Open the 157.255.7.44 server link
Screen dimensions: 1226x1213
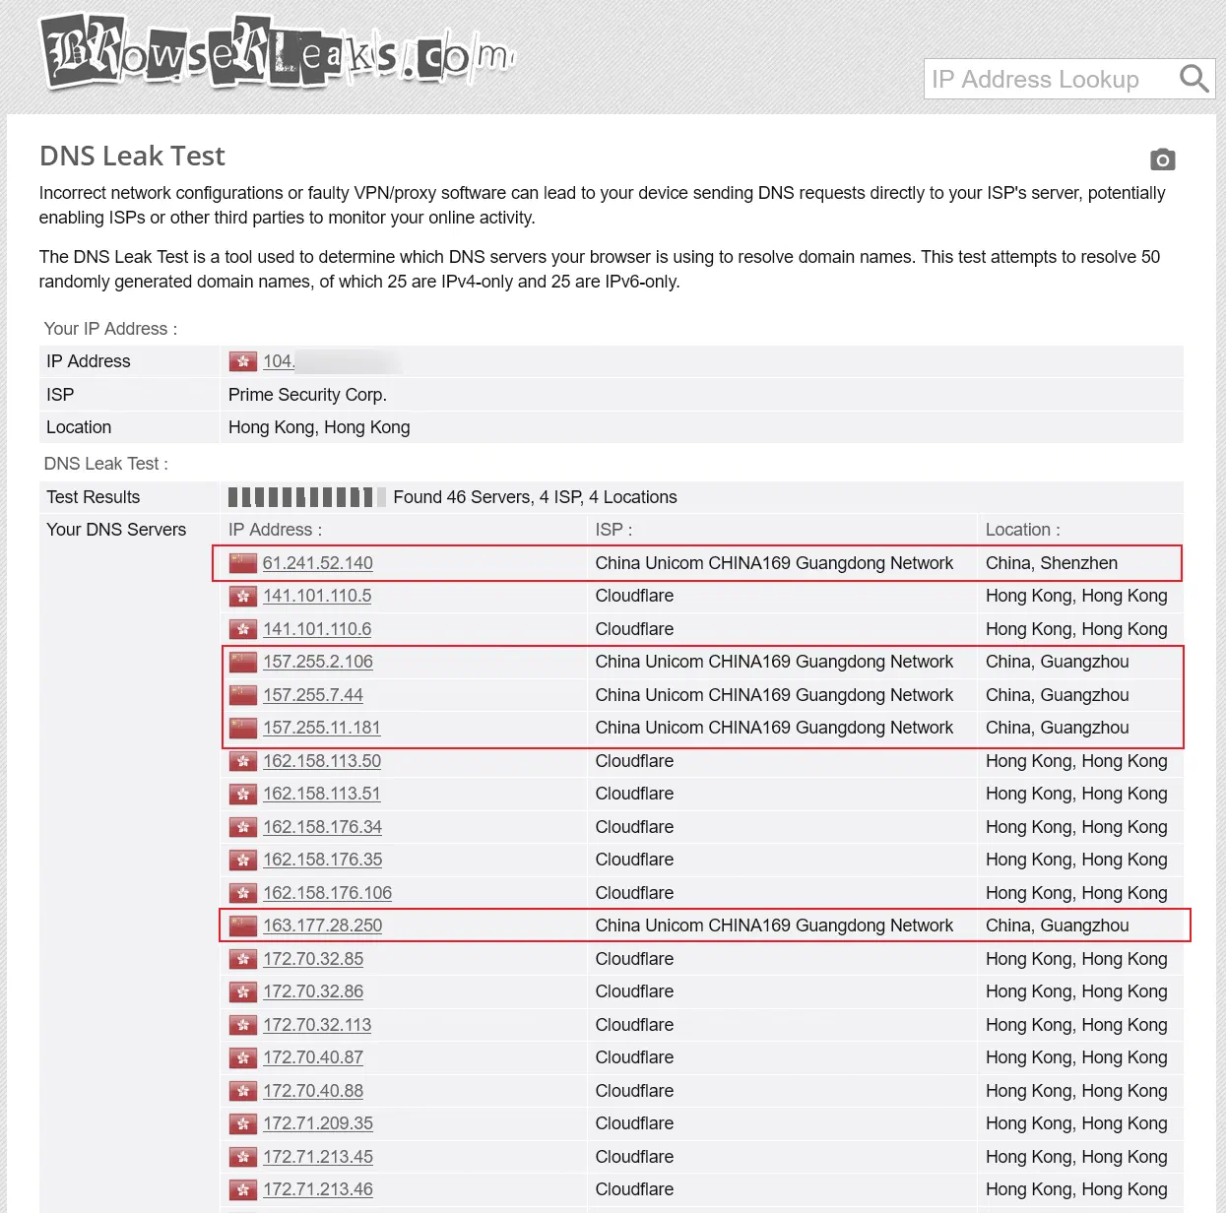tap(313, 694)
